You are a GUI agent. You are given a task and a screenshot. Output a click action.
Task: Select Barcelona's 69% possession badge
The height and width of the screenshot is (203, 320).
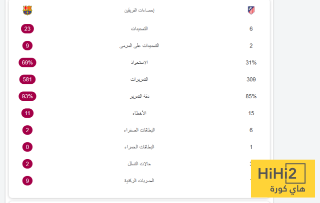pos(27,62)
